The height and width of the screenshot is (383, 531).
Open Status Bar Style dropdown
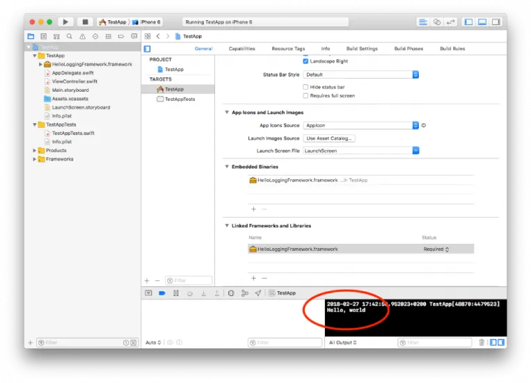[361, 74]
